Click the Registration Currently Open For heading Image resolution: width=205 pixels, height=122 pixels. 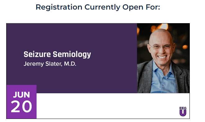pos(98,7)
